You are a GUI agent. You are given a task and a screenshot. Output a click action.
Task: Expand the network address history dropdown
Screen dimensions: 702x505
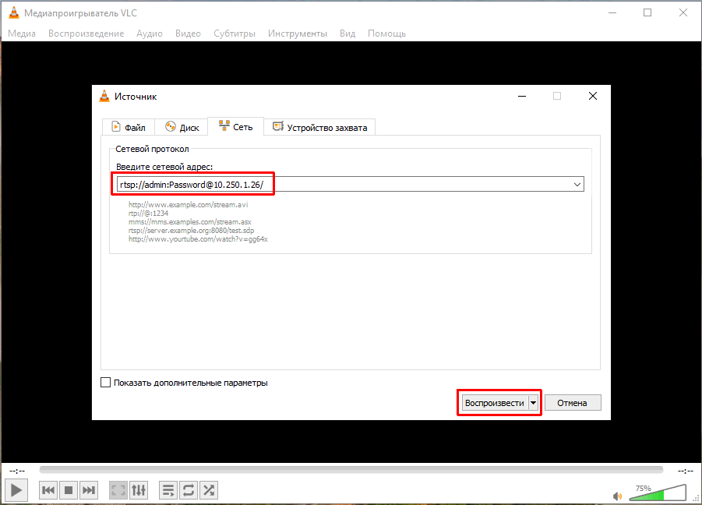point(577,185)
